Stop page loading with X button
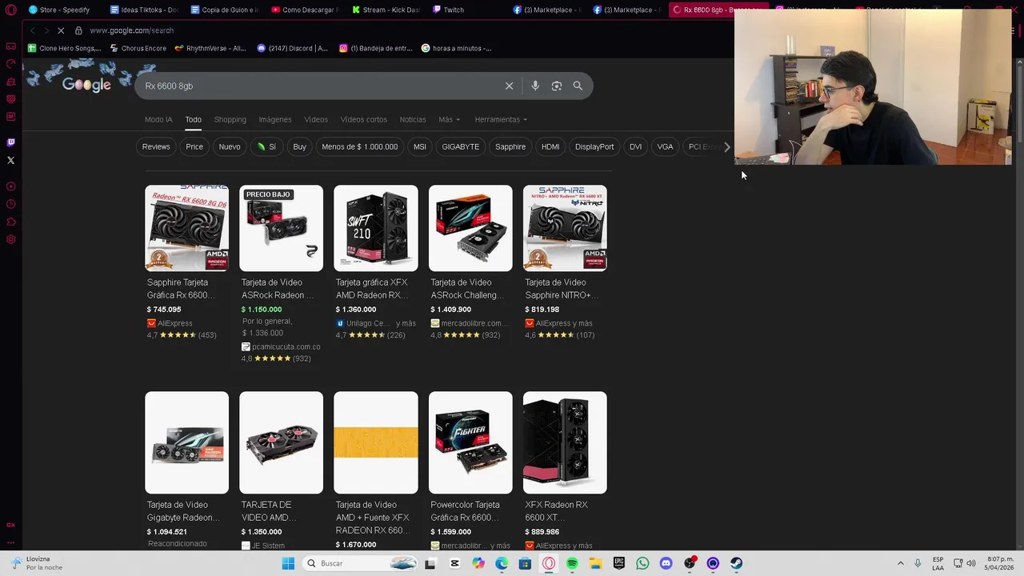The image size is (1024, 576). pos(61,30)
